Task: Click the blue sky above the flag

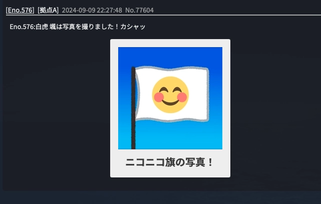Action: click(x=170, y=56)
